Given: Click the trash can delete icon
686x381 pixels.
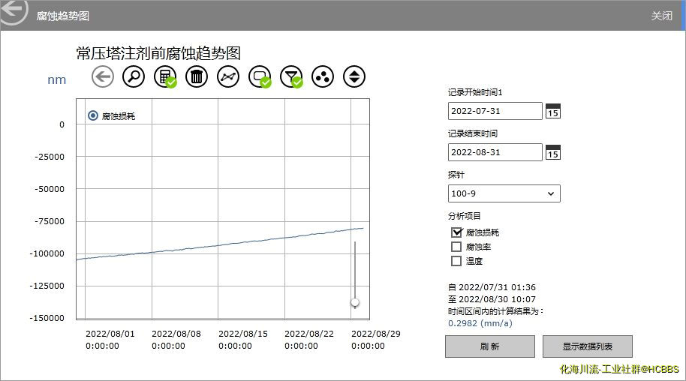Looking at the screenshot, I should [x=197, y=76].
